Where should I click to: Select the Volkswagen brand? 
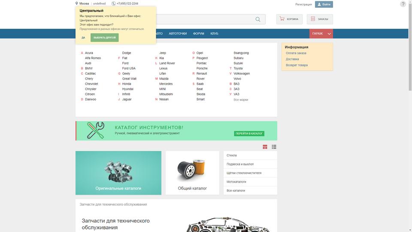242,73
